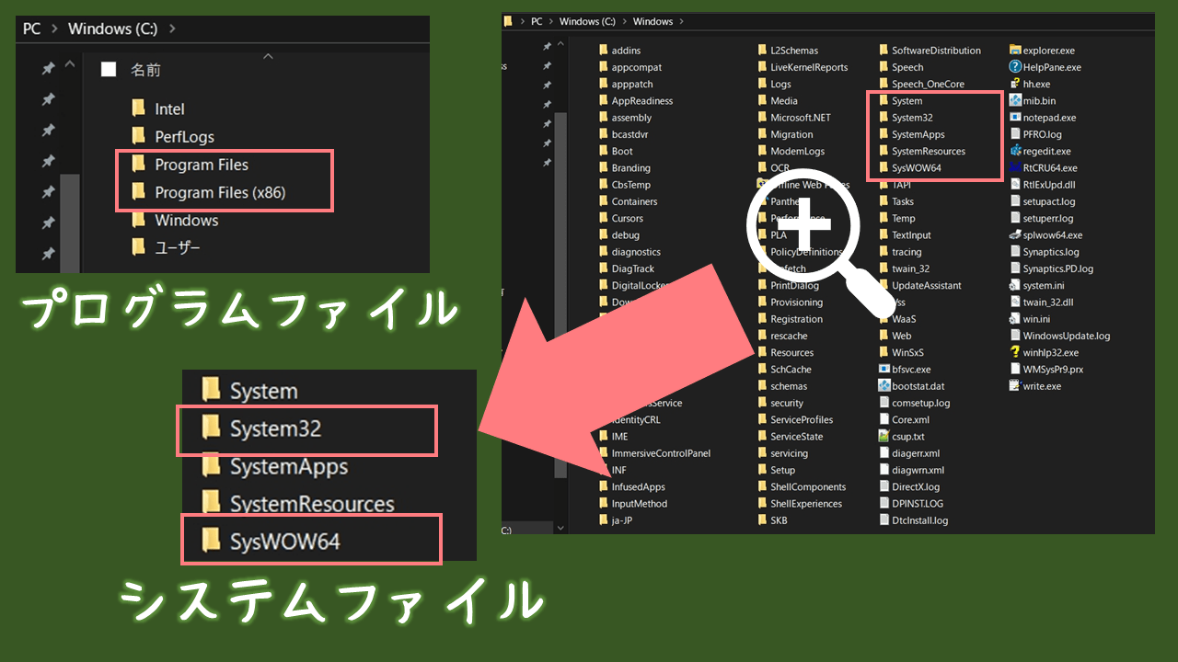Open the Cursors folder
The image size is (1178, 662).
(629, 218)
